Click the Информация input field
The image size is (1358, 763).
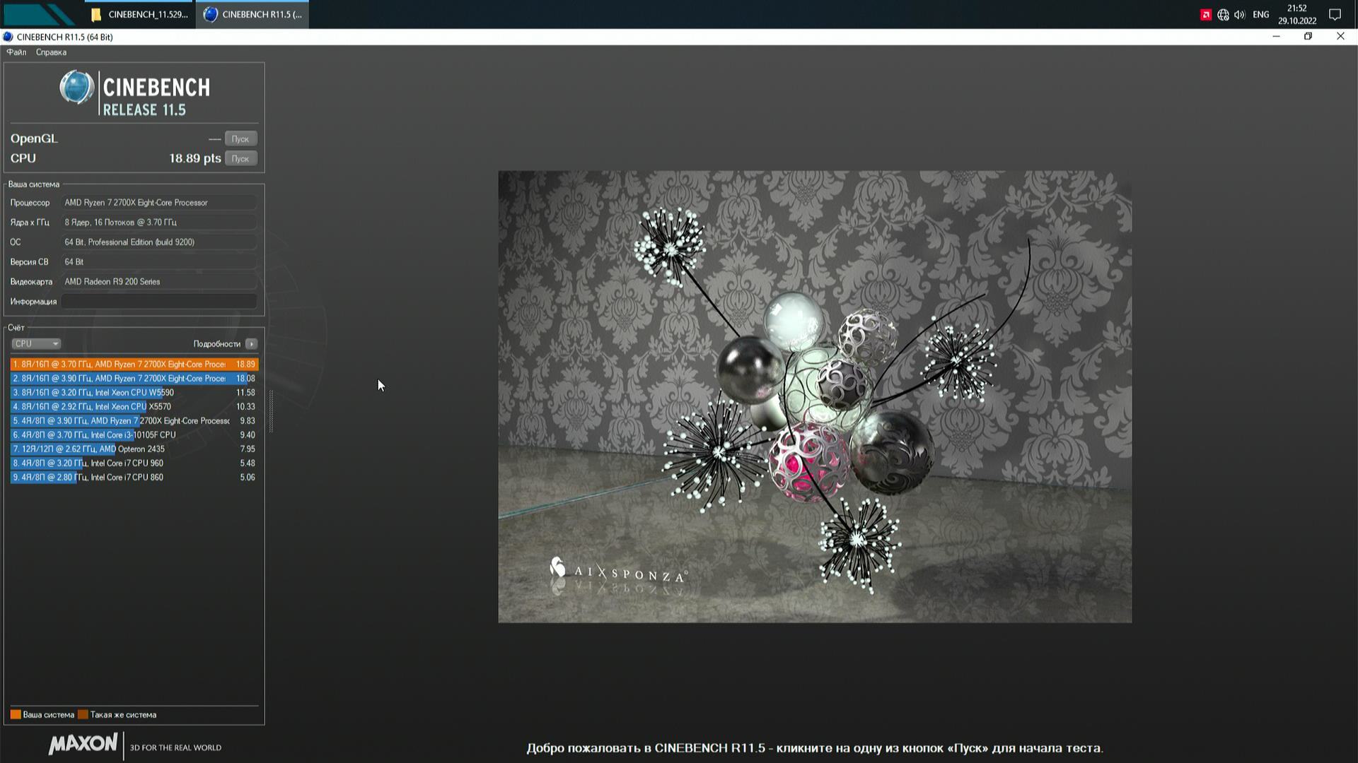[x=159, y=302]
